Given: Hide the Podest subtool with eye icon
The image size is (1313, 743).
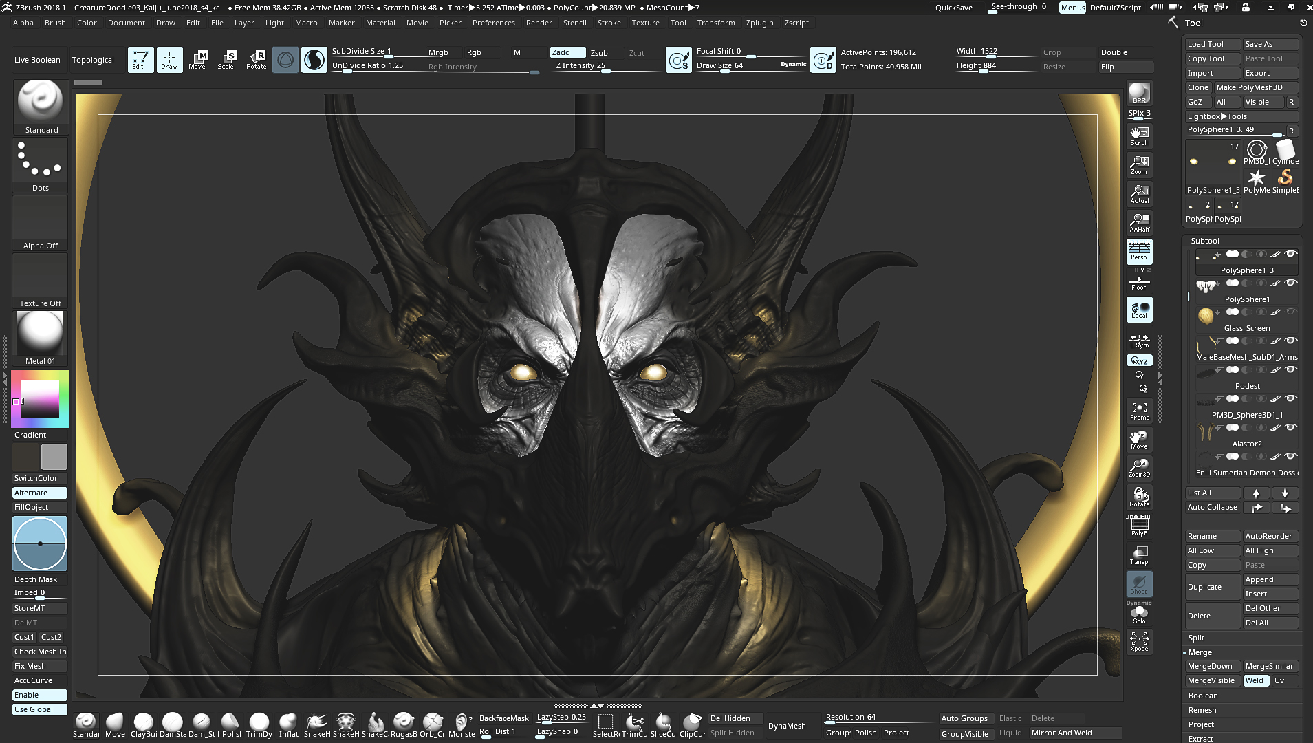Looking at the screenshot, I should pyautogui.click(x=1291, y=370).
